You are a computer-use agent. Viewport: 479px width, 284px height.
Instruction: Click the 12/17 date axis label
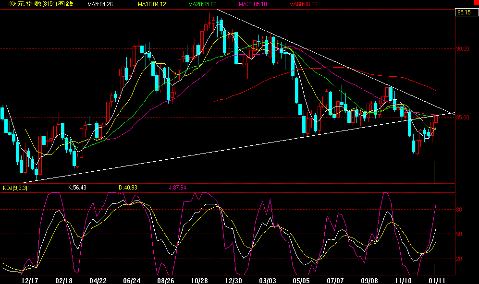tap(30, 281)
